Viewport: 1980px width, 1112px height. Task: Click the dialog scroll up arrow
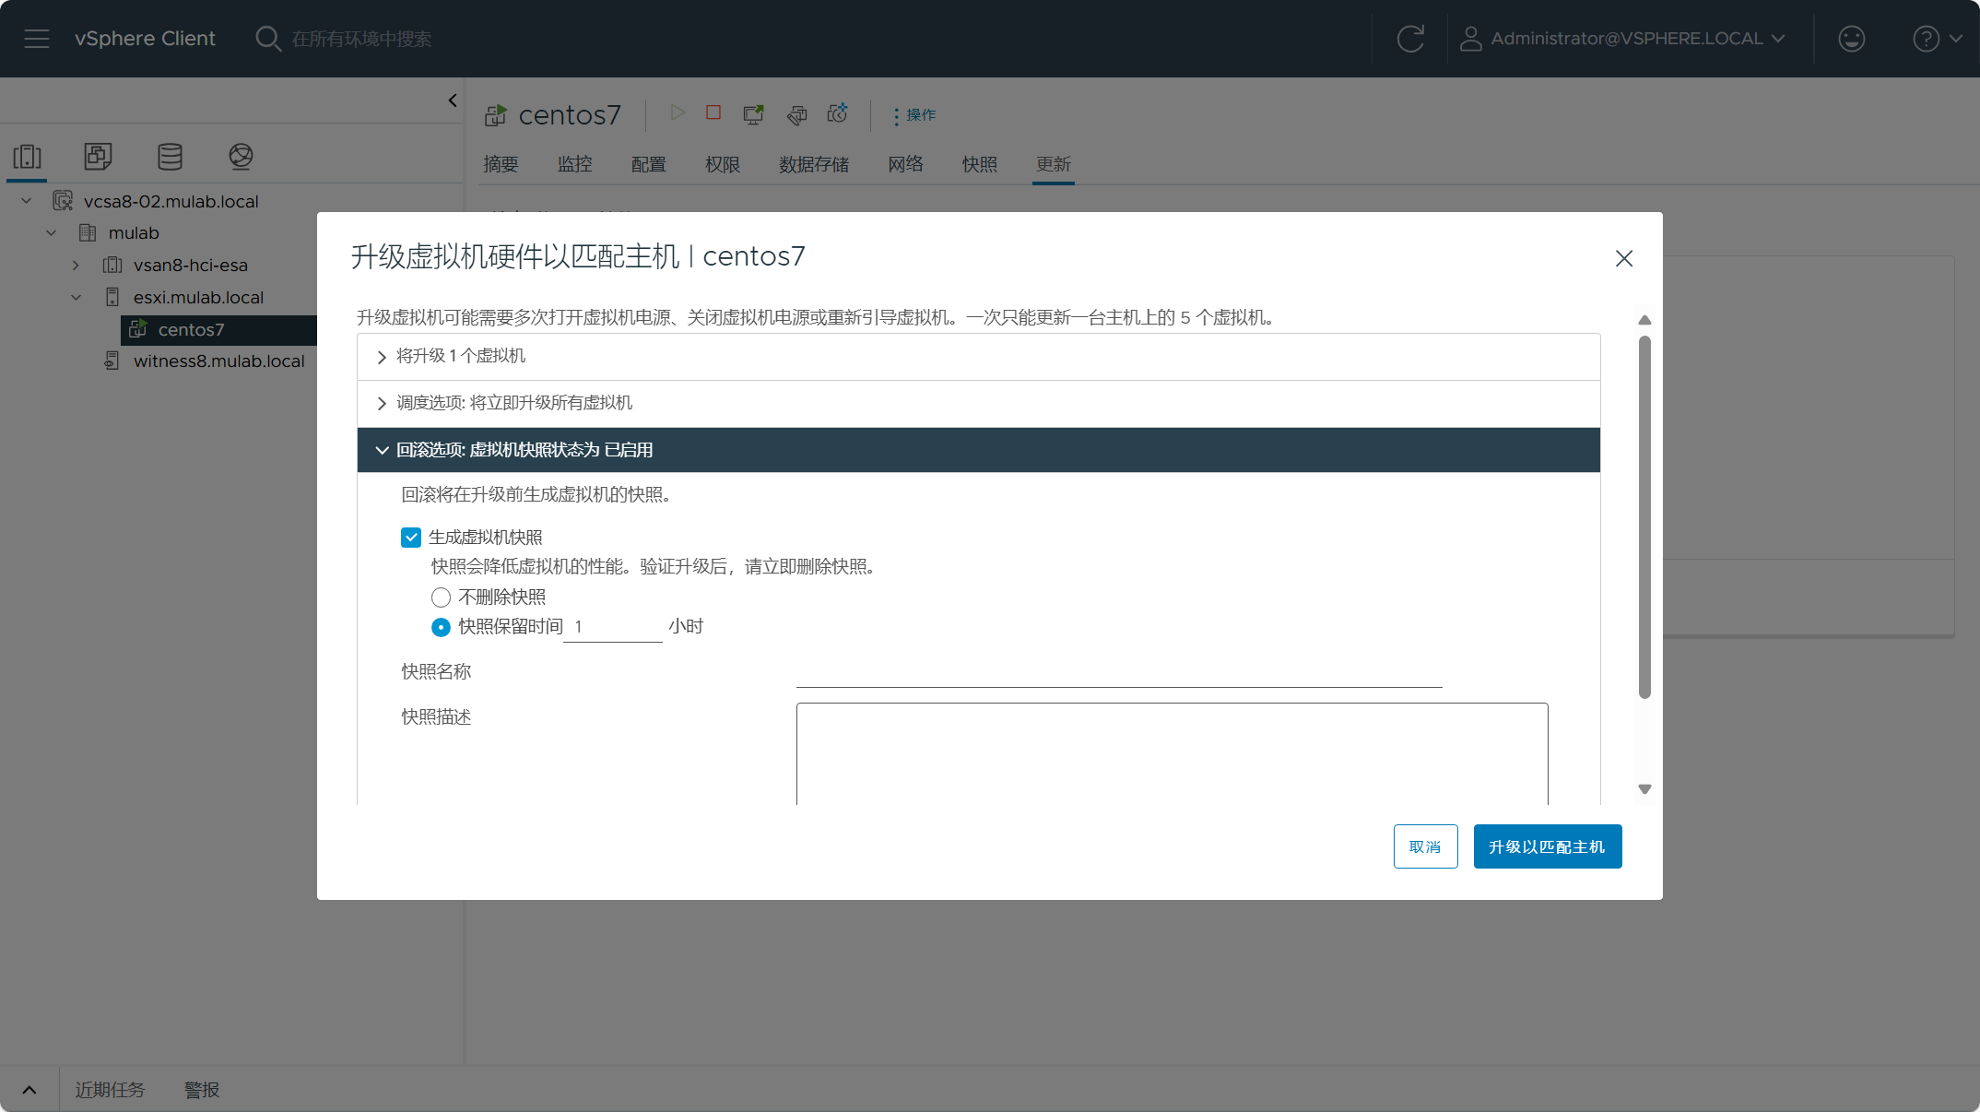(x=1644, y=319)
